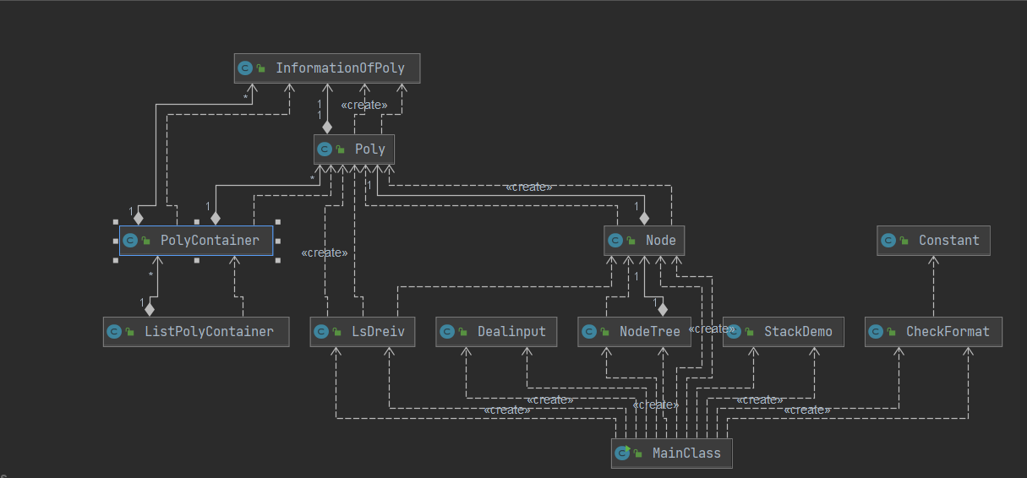Click the class icon of Constant node
The image size is (1027, 478).
coord(888,241)
